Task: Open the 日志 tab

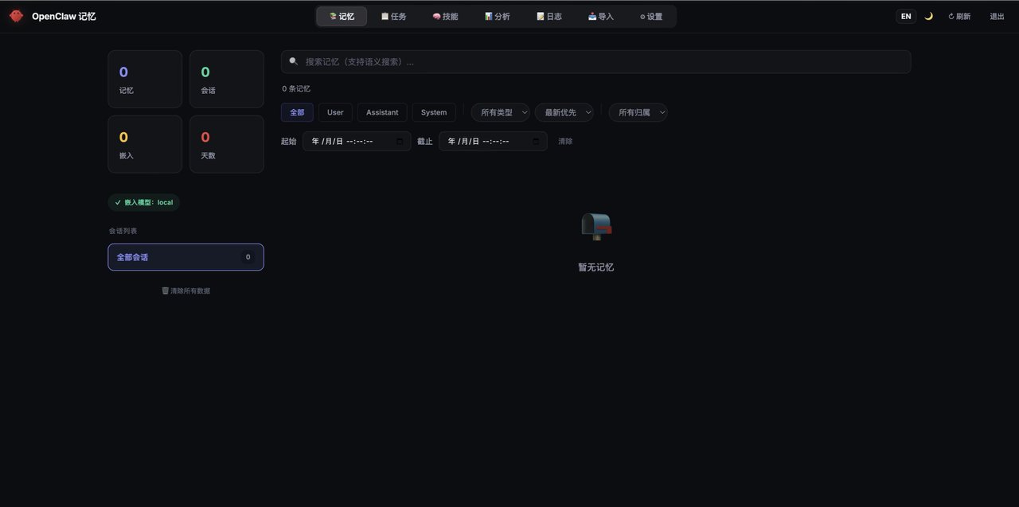Action: (549, 16)
